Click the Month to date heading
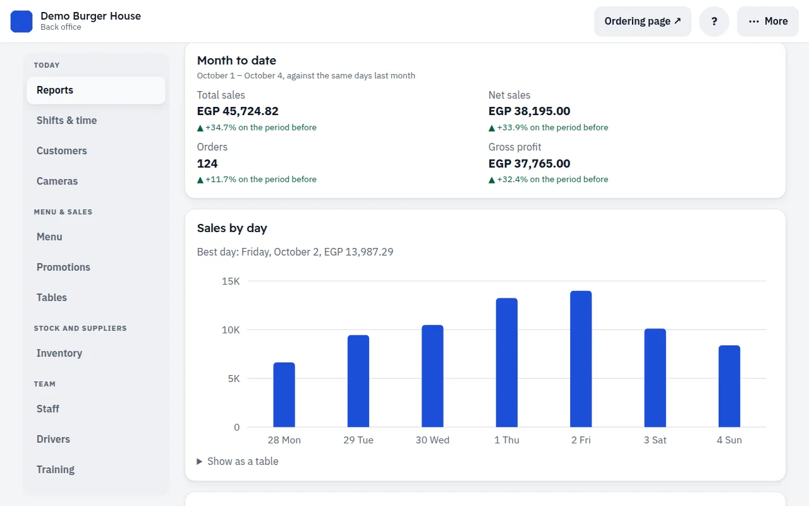This screenshot has width=809, height=506. tap(236, 61)
